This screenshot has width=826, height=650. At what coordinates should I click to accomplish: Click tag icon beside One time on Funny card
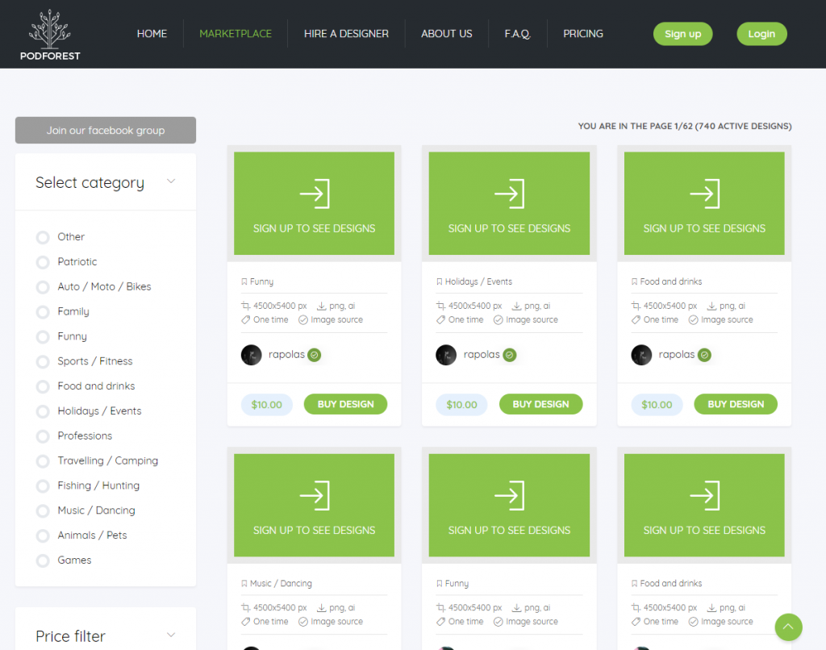tap(245, 319)
